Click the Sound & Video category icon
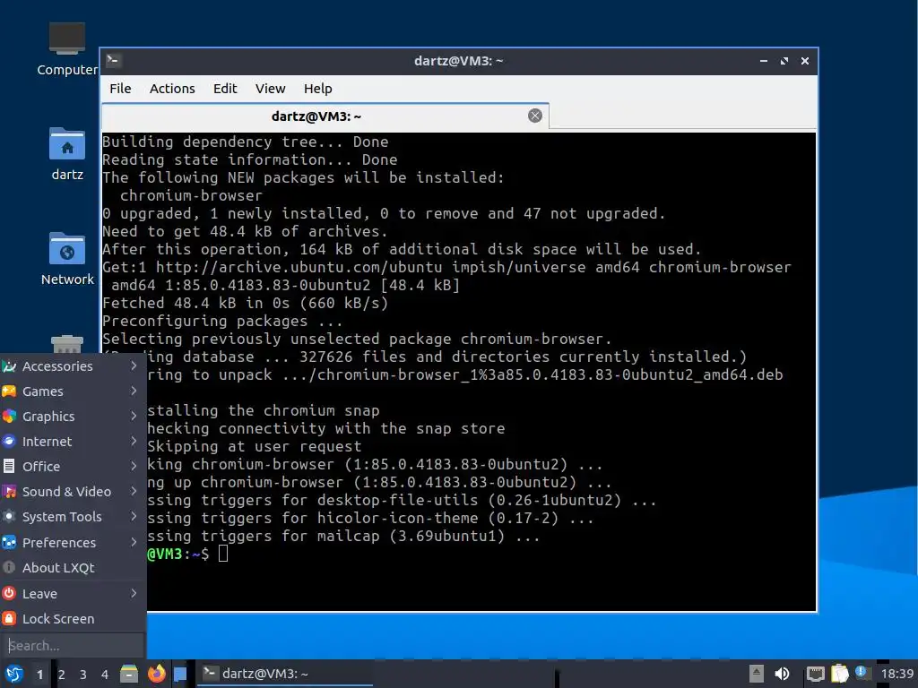This screenshot has width=918, height=688. (x=9, y=492)
